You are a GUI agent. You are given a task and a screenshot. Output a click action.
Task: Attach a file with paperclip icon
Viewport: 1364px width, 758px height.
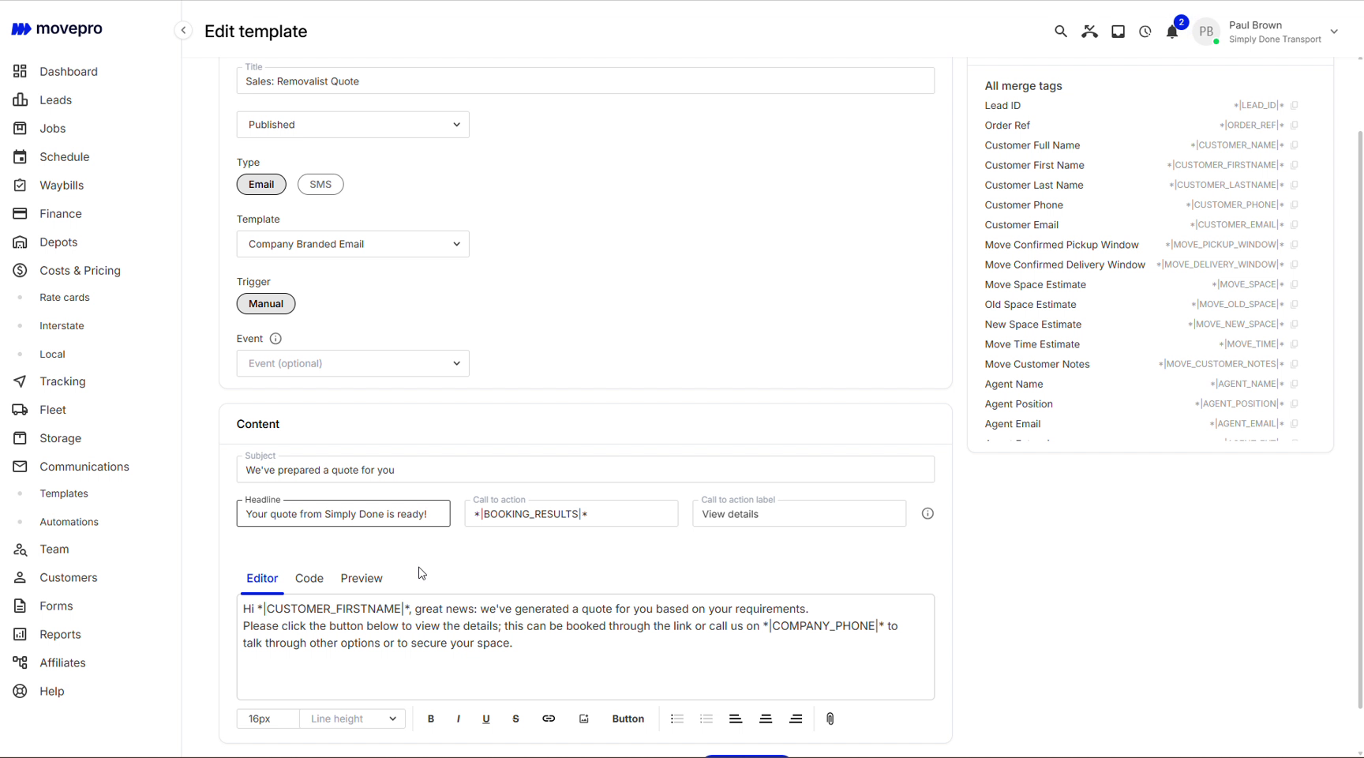830,719
